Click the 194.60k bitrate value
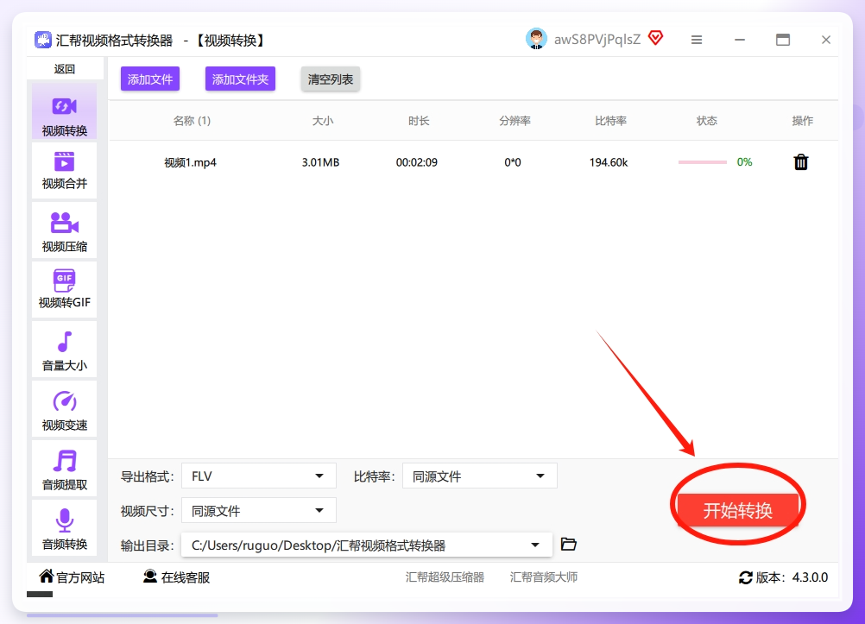865x624 pixels. pyautogui.click(x=609, y=162)
